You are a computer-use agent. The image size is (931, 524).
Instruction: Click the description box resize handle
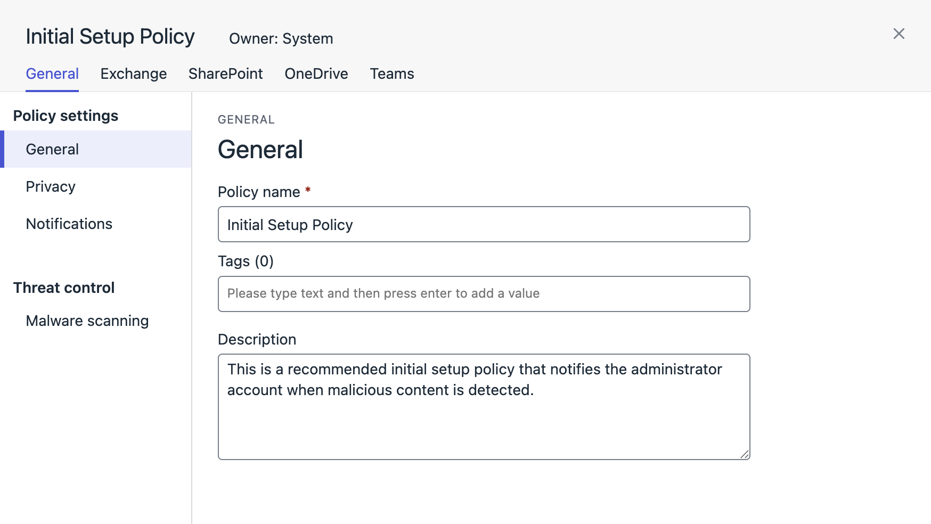coord(744,454)
